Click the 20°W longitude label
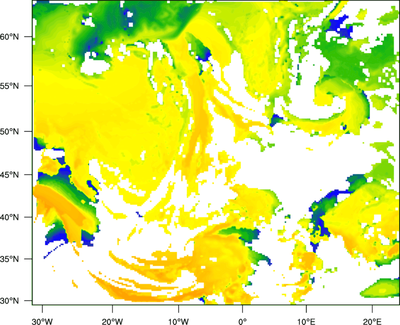Screen dimensions: 400x325 112,321
